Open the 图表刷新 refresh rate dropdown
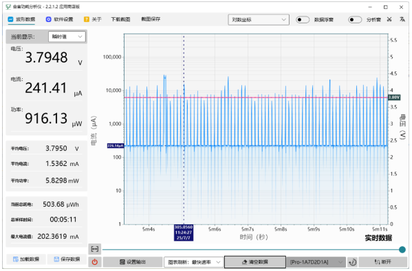The height and width of the screenshot is (271, 412). [194, 262]
